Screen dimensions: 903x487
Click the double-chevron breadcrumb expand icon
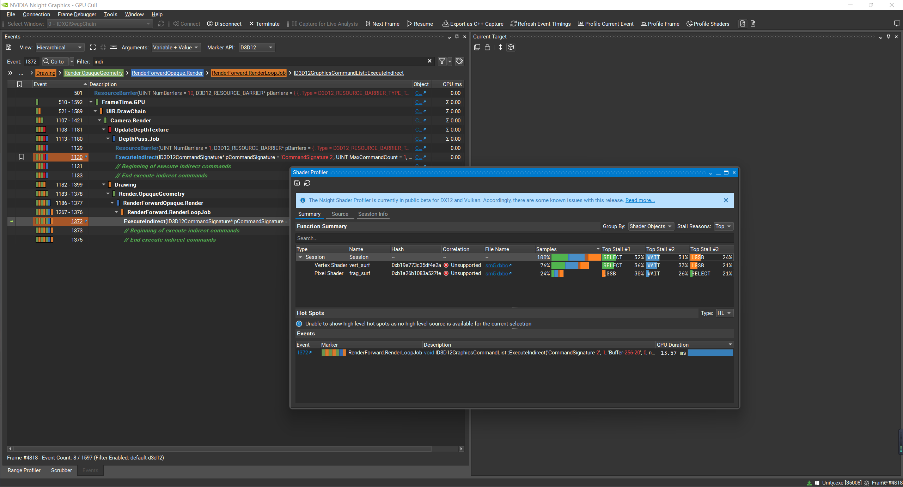(10, 73)
